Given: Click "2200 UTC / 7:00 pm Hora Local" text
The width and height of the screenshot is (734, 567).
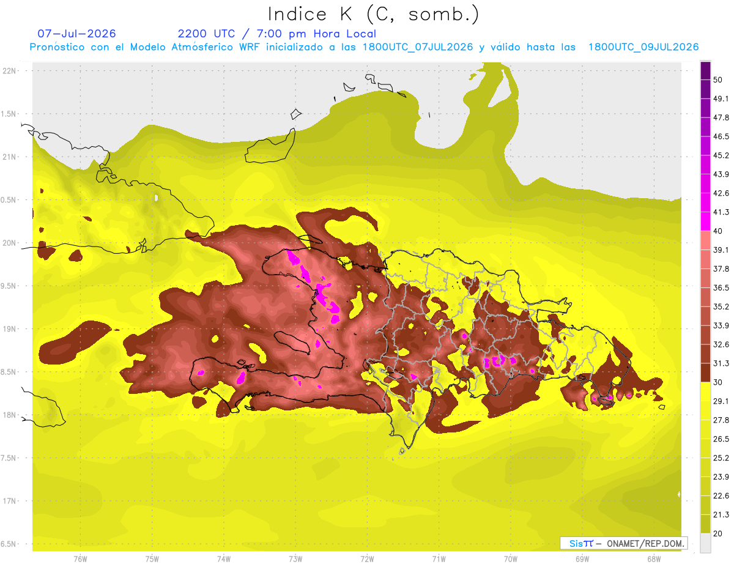Looking at the screenshot, I should (x=276, y=34).
